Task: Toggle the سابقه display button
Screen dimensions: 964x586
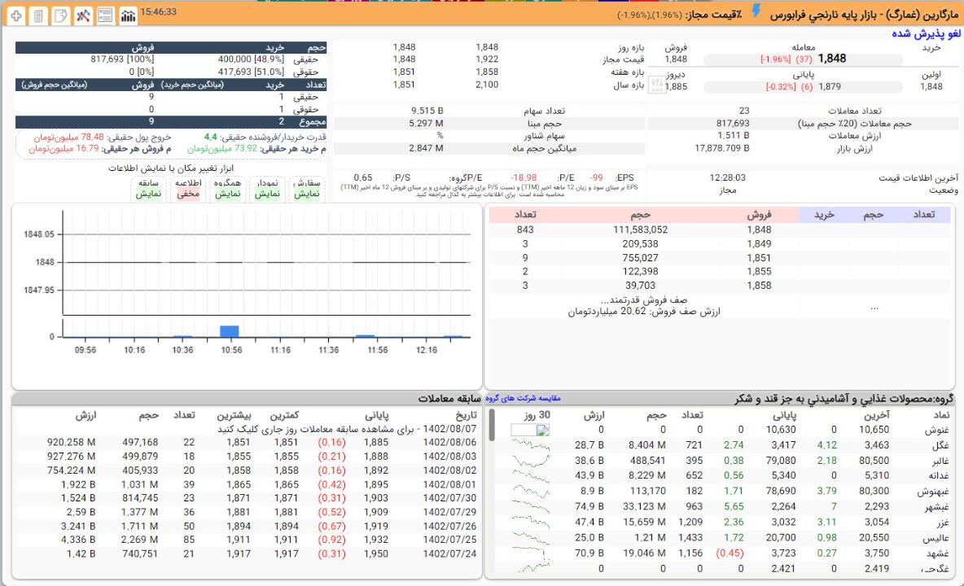Action: [x=148, y=189]
